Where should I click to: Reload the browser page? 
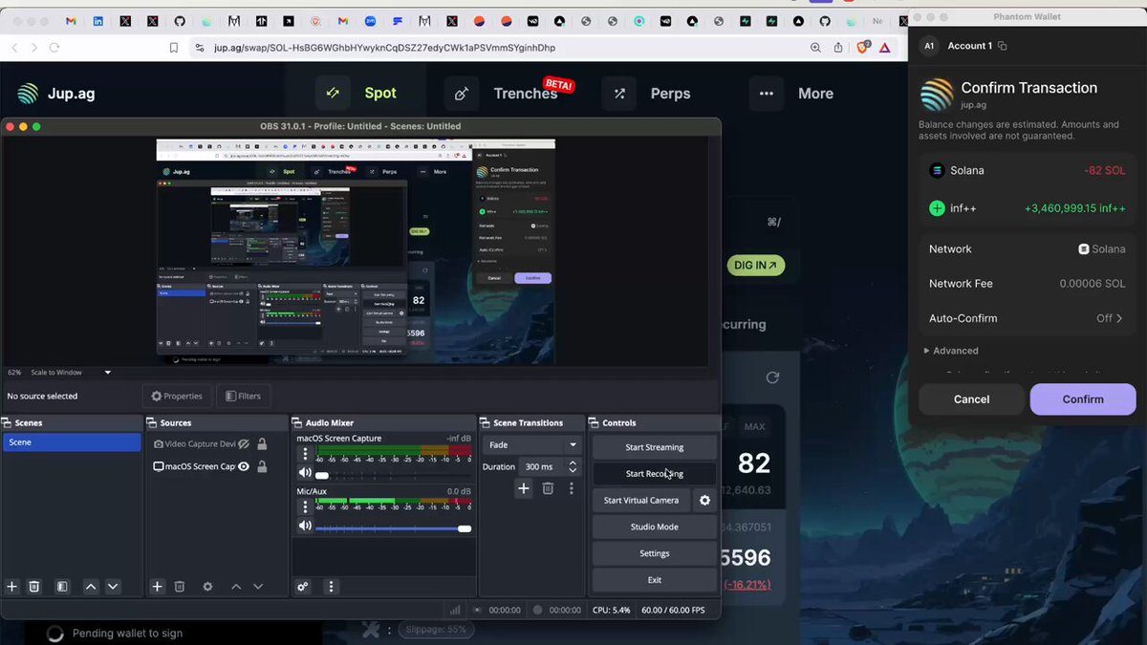click(54, 47)
